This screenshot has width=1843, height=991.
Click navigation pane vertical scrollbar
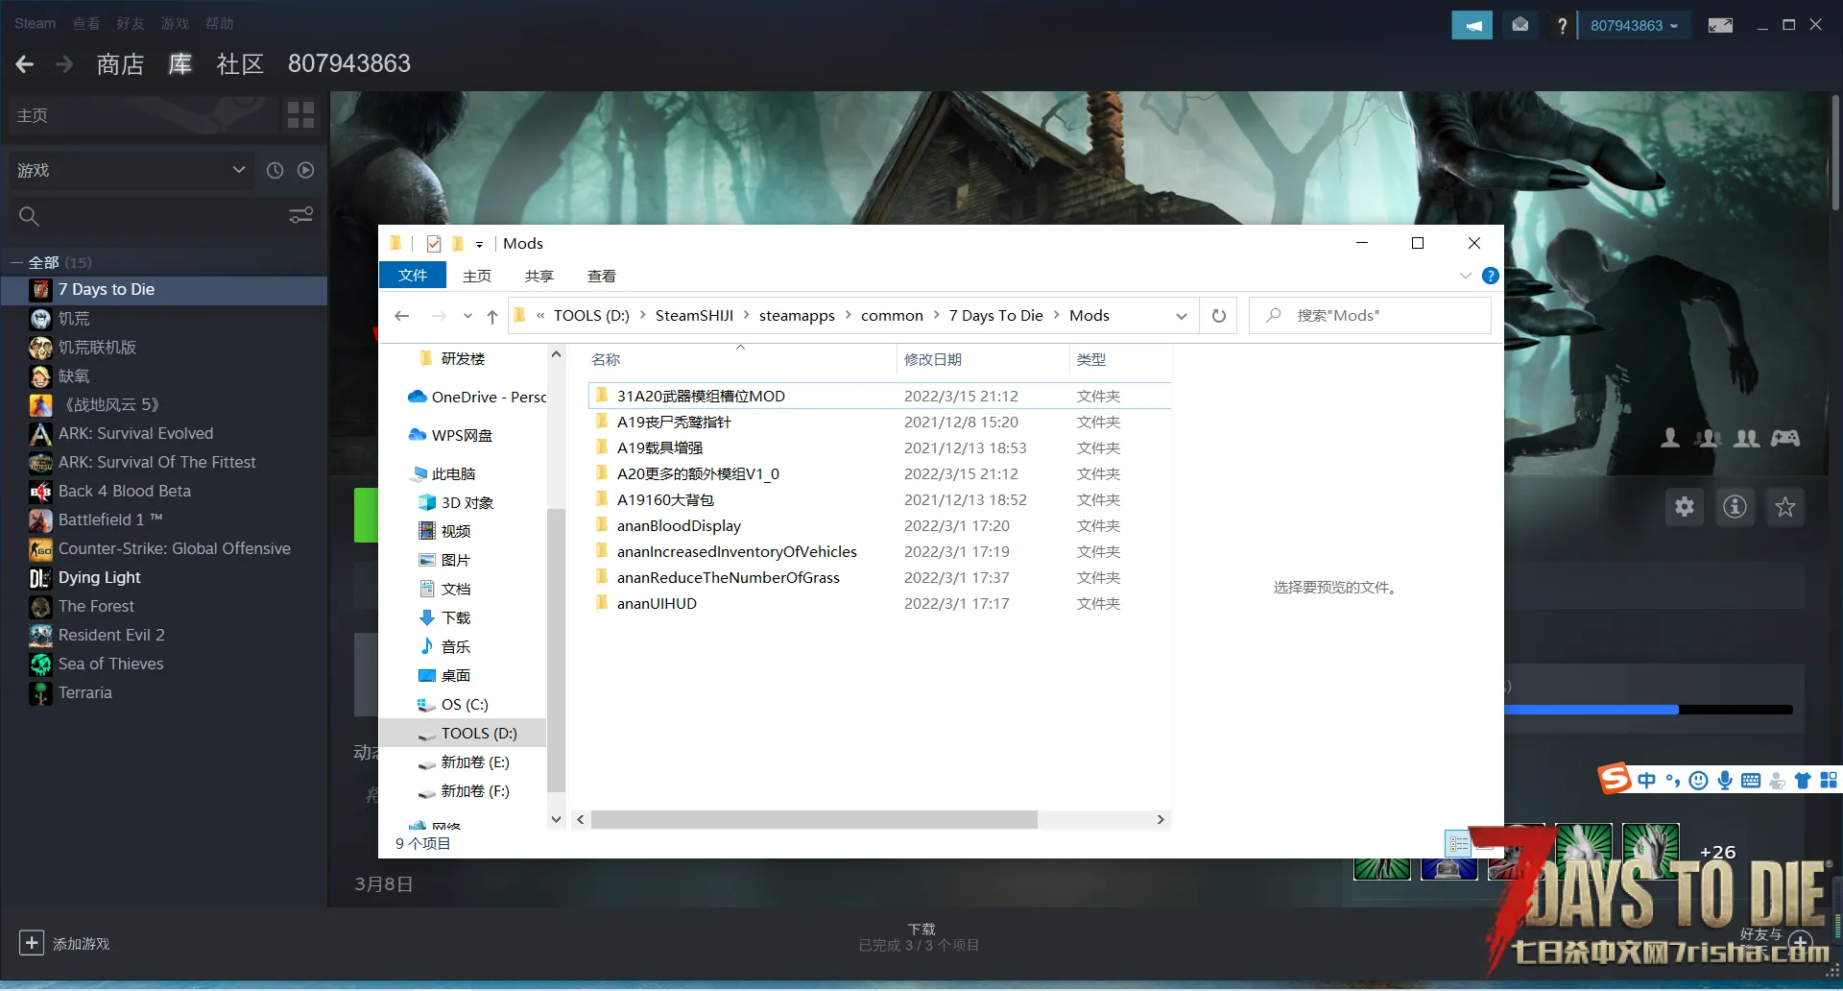click(556, 649)
